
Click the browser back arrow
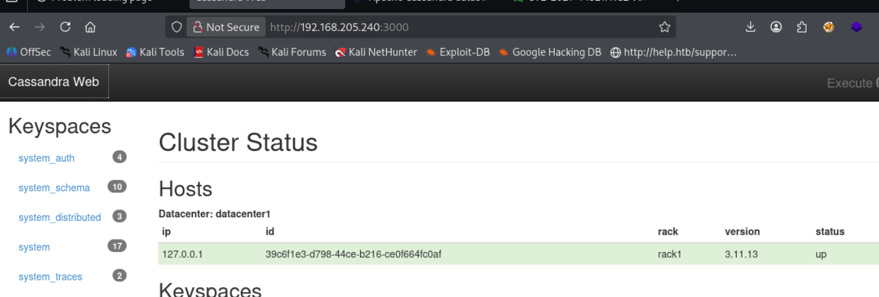[x=15, y=27]
